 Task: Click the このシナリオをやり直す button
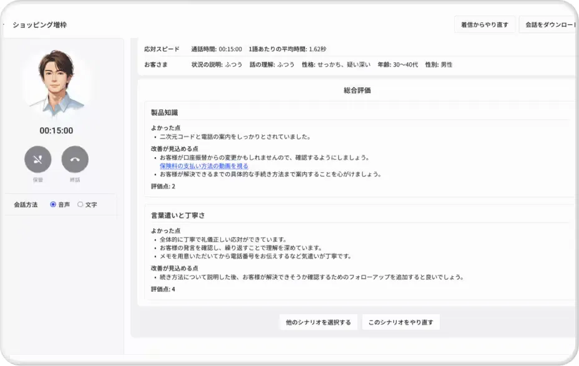(x=401, y=322)
